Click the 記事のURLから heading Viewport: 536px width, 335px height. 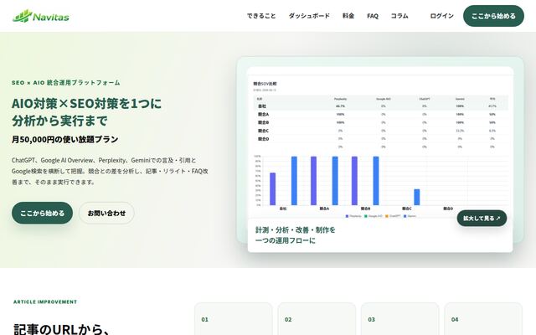(x=61, y=329)
